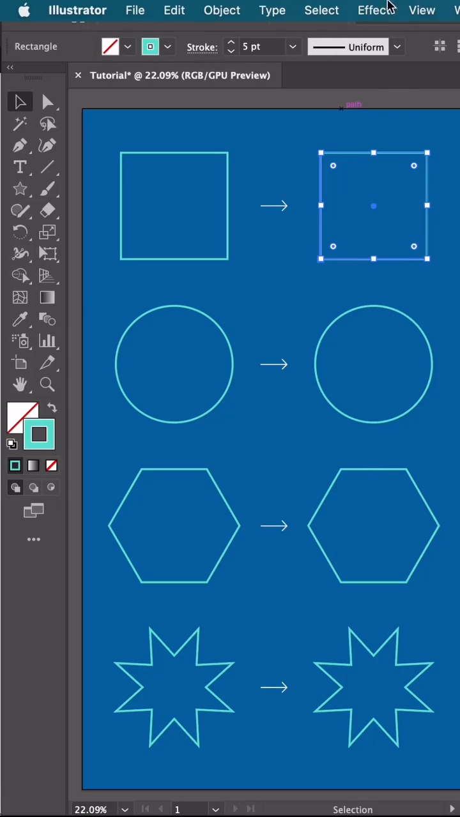Select the Scale tool
The height and width of the screenshot is (817, 460).
pos(47,232)
